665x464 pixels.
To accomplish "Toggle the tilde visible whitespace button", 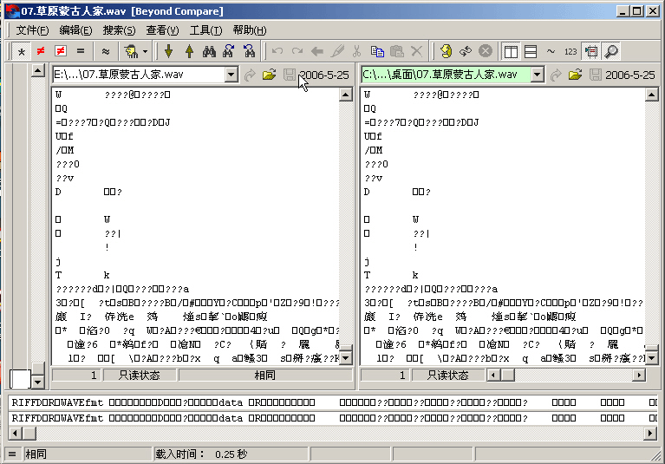I will 551,51.
